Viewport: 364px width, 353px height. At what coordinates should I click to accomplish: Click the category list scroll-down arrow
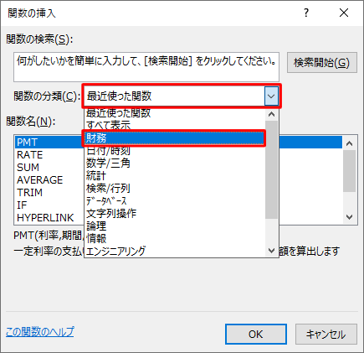click(271, 251)
